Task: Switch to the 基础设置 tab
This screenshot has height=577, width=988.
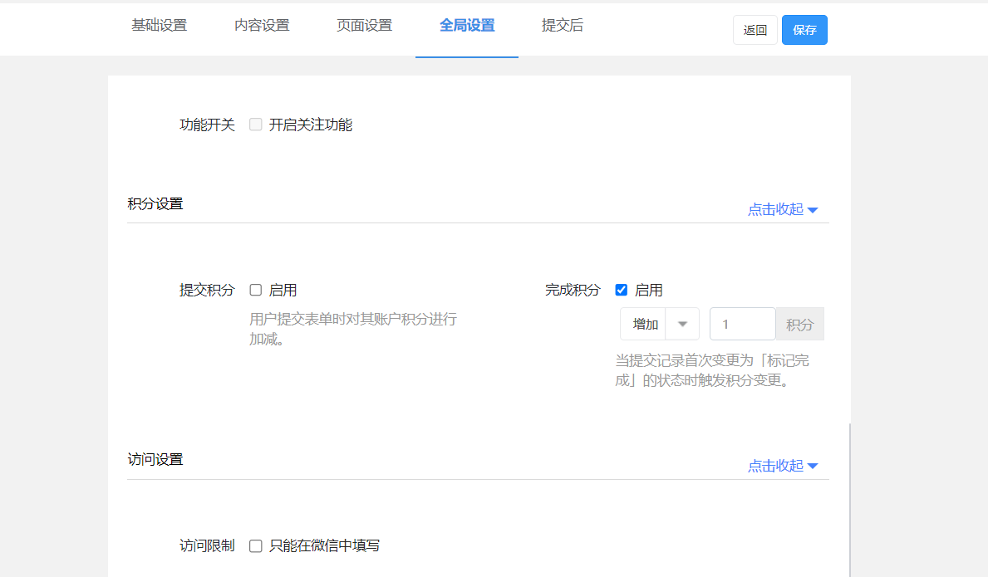Action: (159, 26)
